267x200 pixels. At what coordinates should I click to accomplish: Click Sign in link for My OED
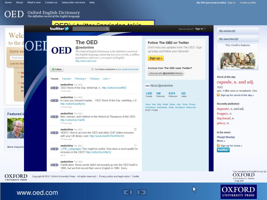[x=232, y=3]
